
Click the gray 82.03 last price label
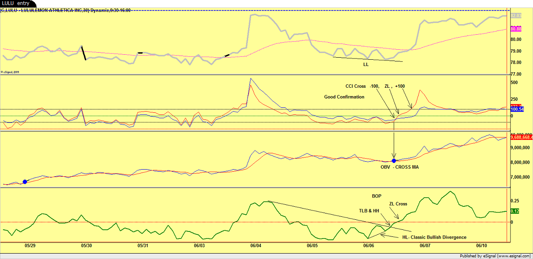pos(516,15)
